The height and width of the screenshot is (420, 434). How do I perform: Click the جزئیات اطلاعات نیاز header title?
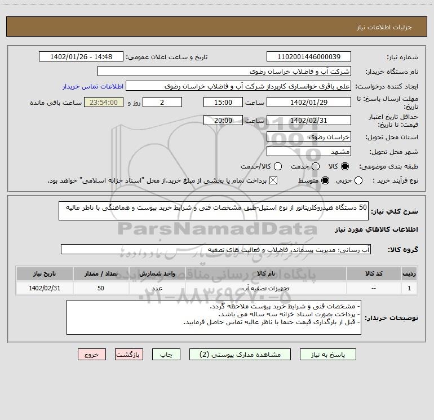point(384,27)
